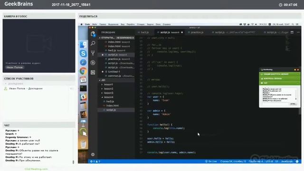
Task: Click the split editor icon
Action: click(292, 32)
